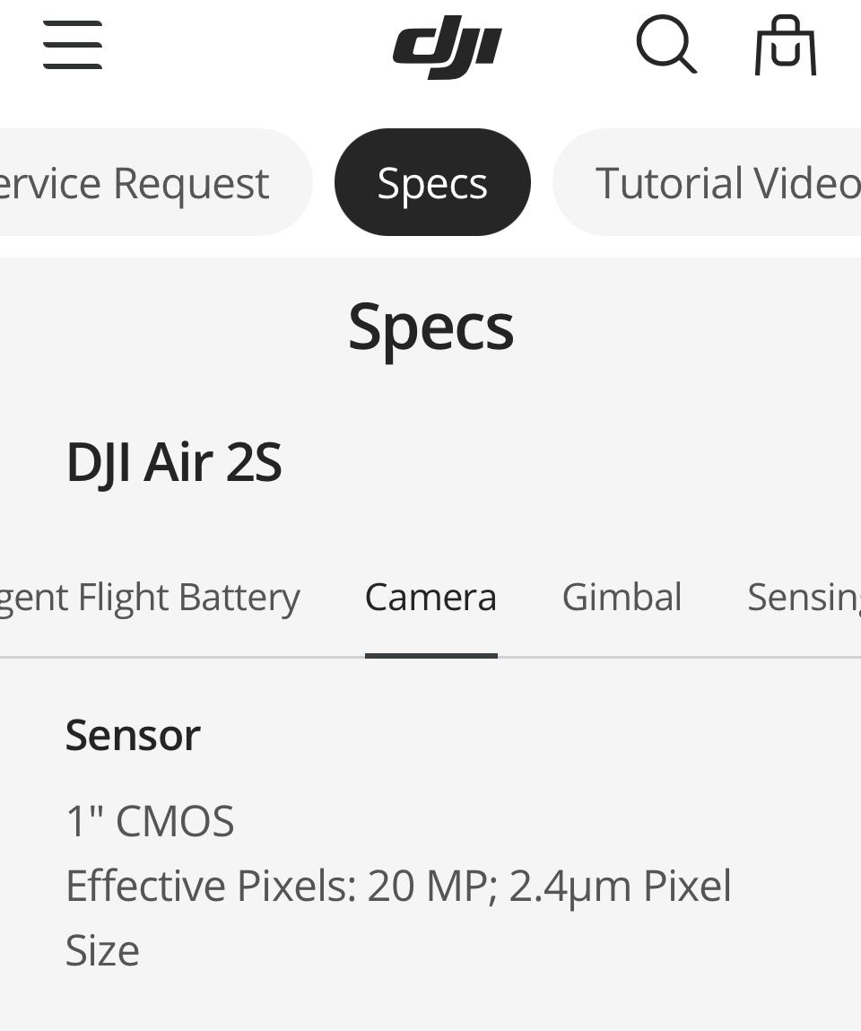Click the 1" CMOS sensor value
This screenshot has height=1031, width=861.
(x=150, y=821)
